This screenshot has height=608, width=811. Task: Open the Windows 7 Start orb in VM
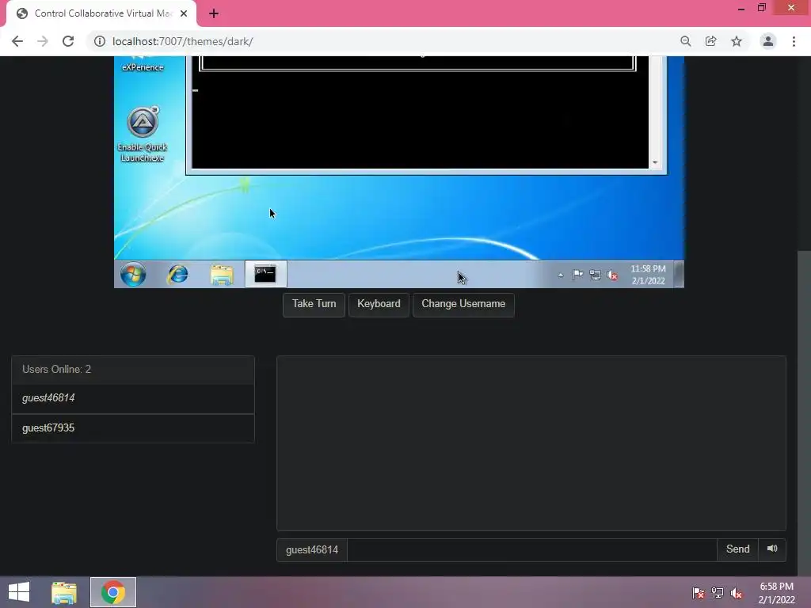[133, 274]
